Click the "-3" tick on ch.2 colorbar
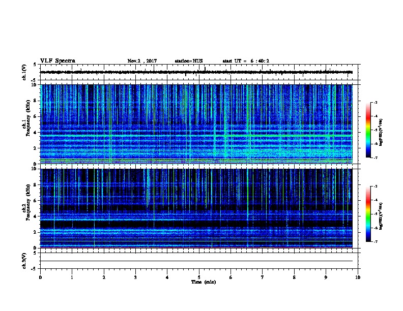Screen dimensions: 403x311 [x=376, y=186]
